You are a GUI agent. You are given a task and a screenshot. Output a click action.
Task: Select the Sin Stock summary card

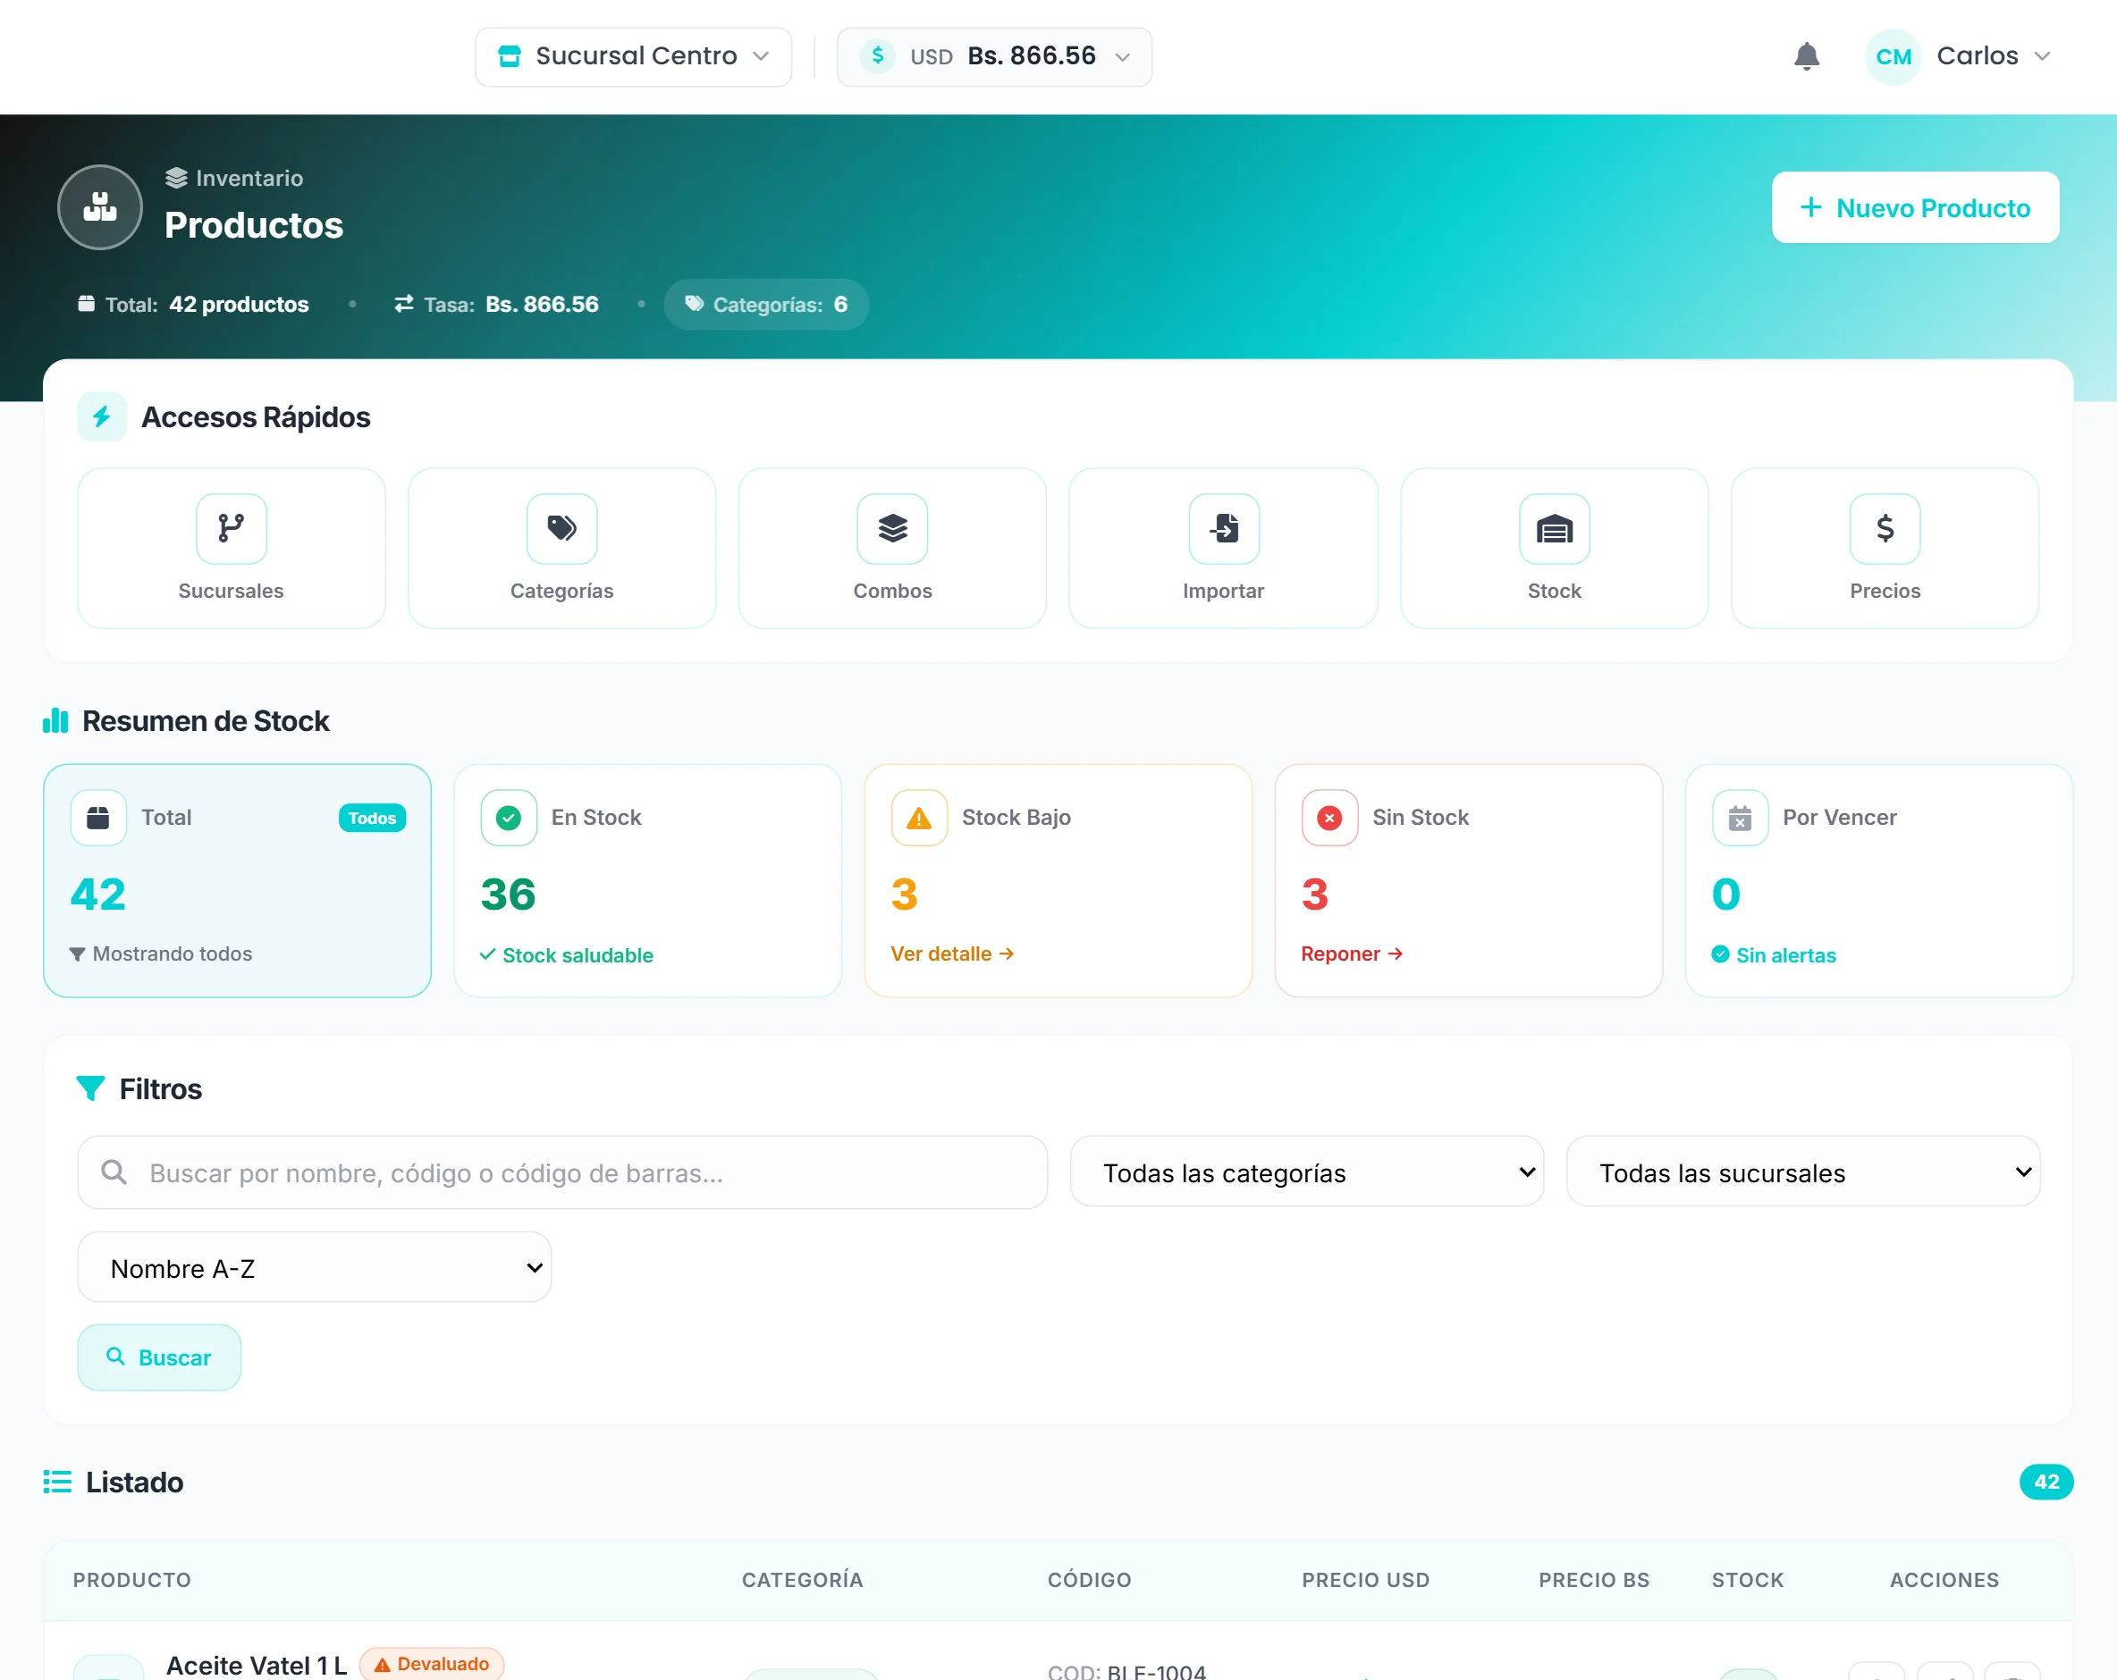point(1468,880)
